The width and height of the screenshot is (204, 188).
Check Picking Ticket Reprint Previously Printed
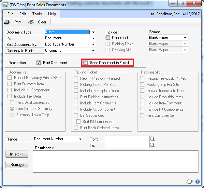76,78
